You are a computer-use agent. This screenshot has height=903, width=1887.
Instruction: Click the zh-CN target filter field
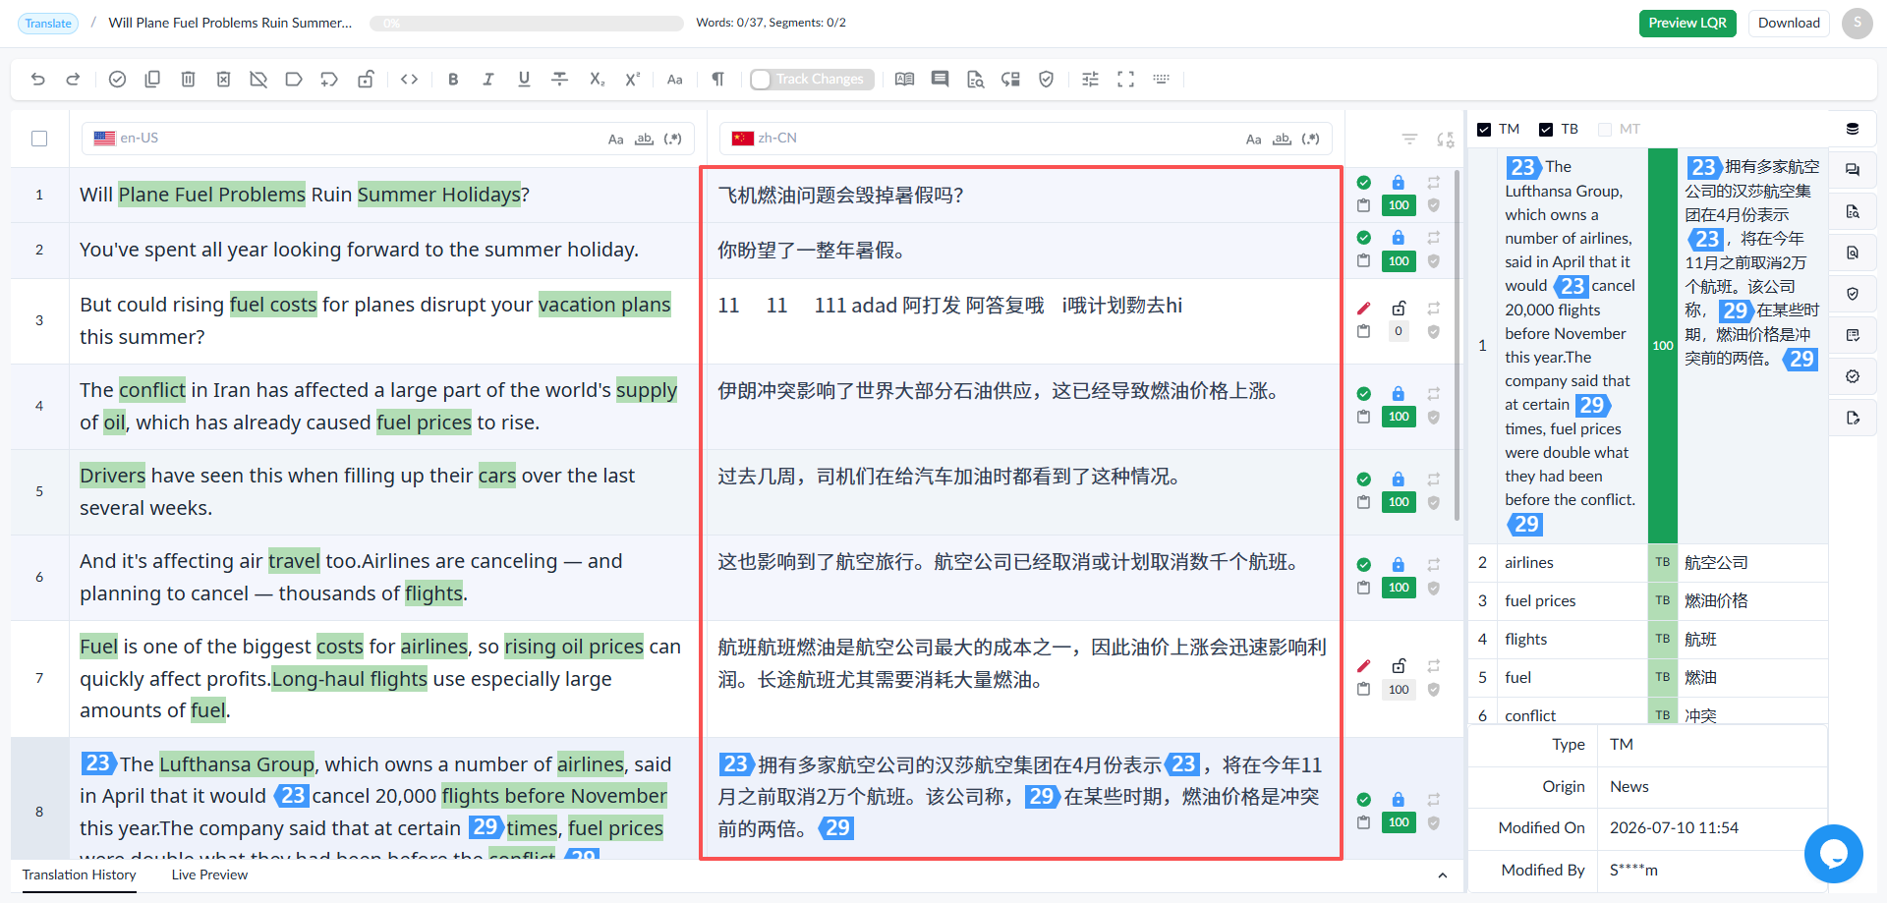[x=1026, y=139]
